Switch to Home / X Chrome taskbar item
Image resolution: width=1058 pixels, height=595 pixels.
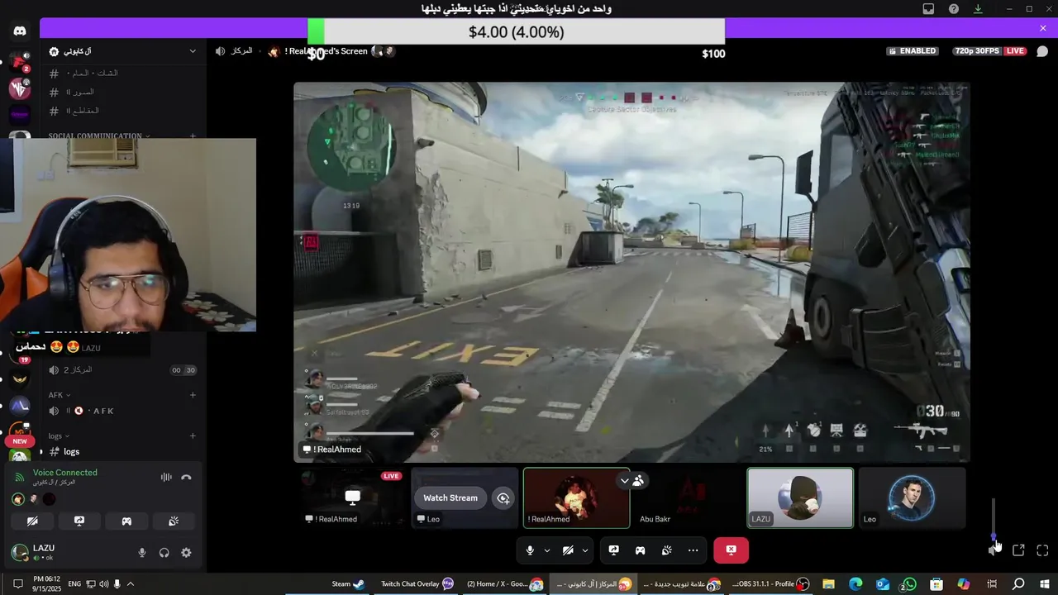504,583
